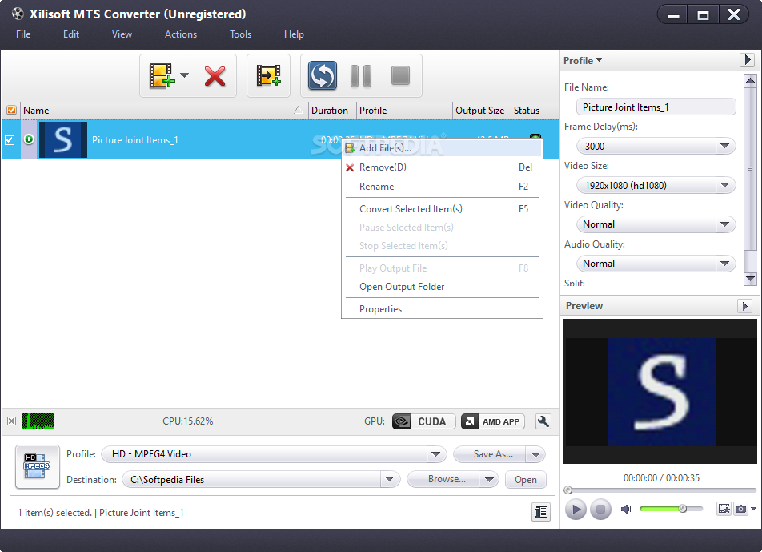Open GPU settings with the wrench icon
This screenshot has height=552, width=762.
point(543,421)
